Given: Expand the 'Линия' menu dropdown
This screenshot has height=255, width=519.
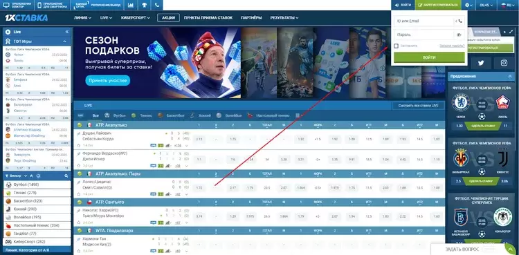Looking at the screenshot, I should pyautogui.click(x=82, y=18).
